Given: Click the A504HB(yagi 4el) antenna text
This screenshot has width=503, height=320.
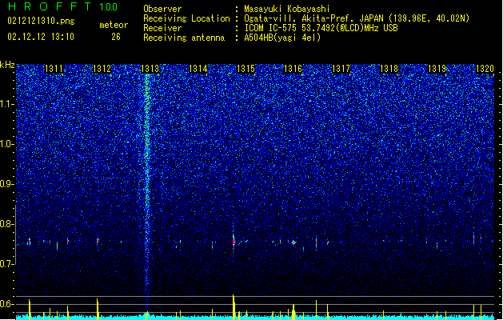Looking at the screenshot, I should [282, 38].
